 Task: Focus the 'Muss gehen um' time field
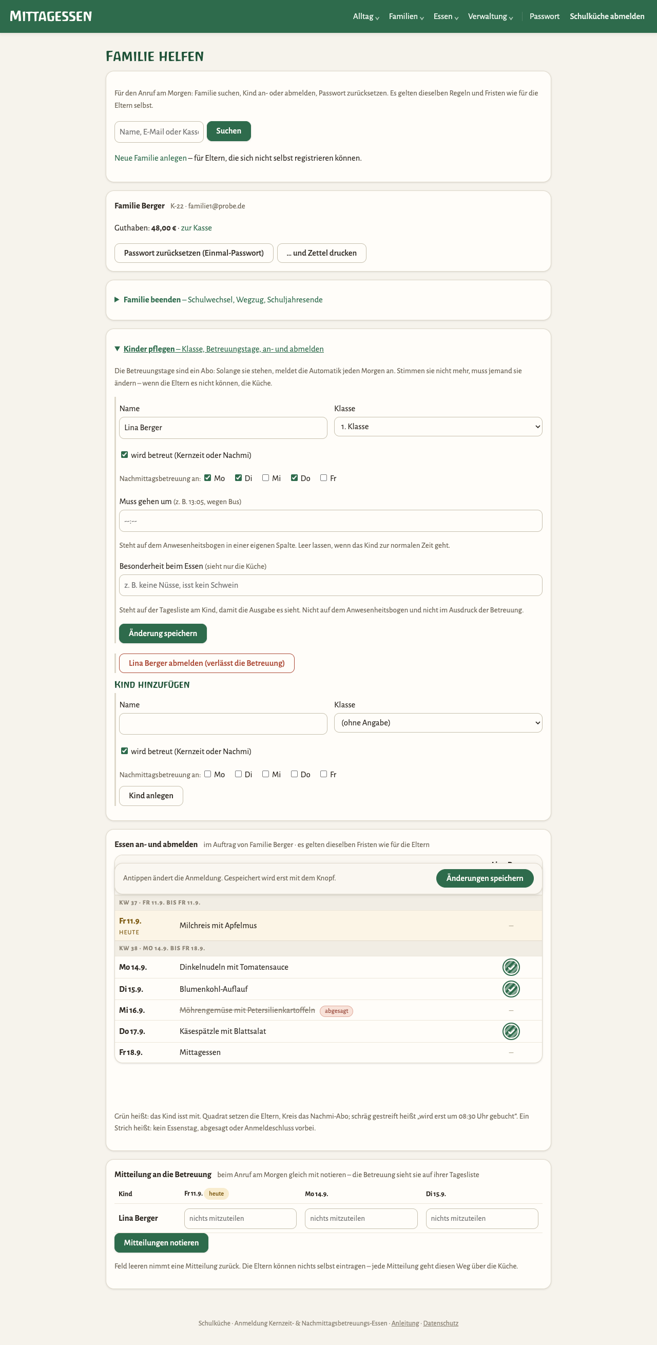pyautogui.click(x=331, y=521)
